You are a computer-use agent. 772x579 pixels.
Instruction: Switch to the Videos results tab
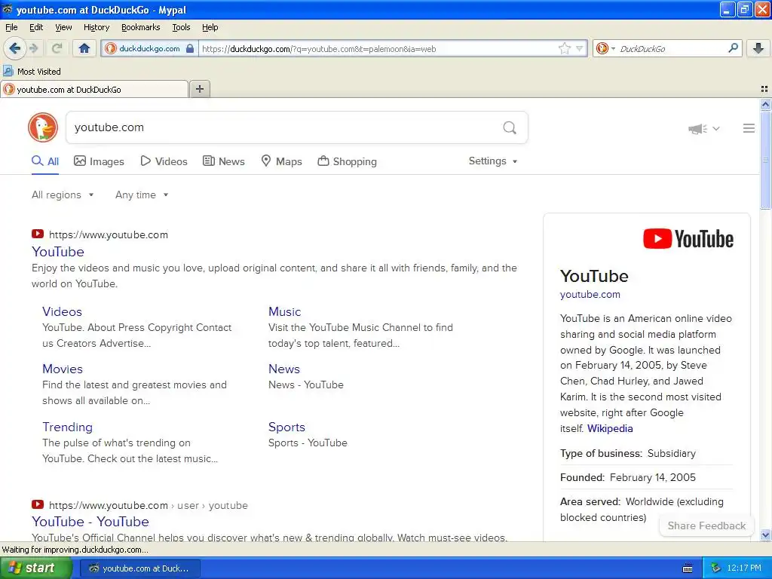(x=164, y=161)
